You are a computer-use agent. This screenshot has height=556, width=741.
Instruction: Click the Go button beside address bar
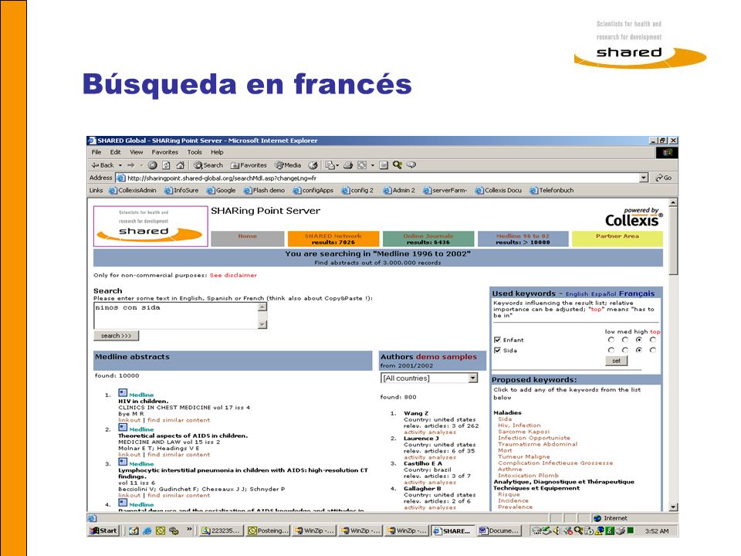(x=664, y=178)
